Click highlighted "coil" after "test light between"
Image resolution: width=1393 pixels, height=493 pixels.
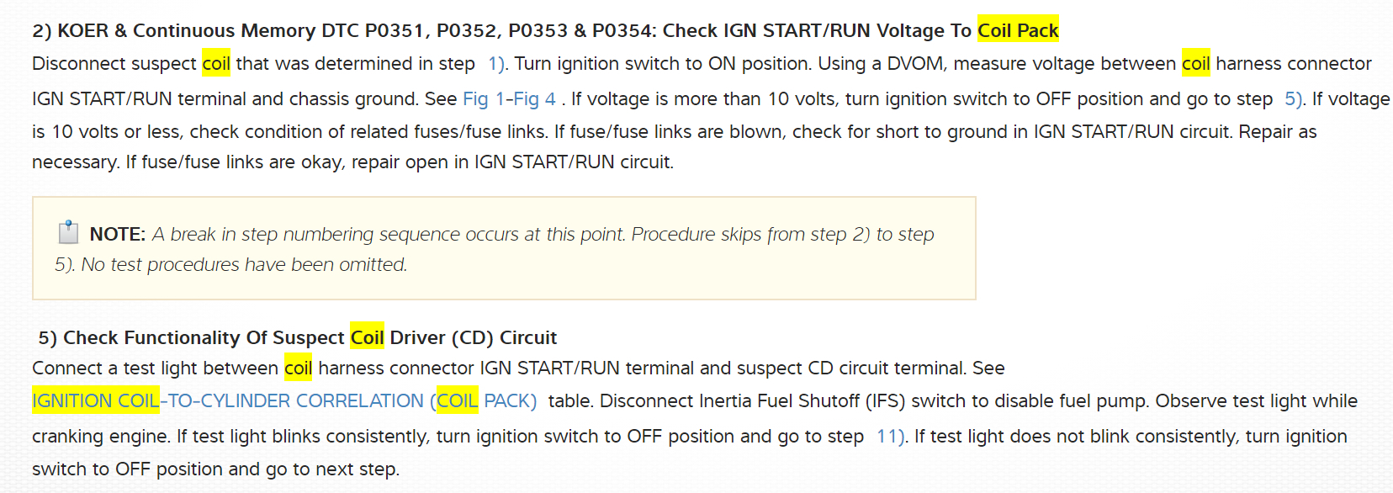[298, 368]
